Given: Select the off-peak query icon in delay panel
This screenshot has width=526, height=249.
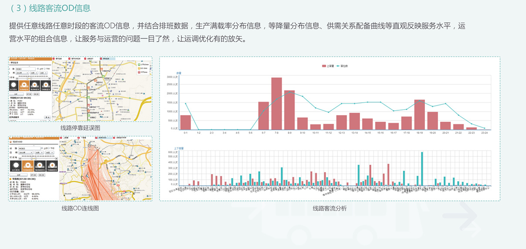Looking at the screenshot, I should [45, 85].
